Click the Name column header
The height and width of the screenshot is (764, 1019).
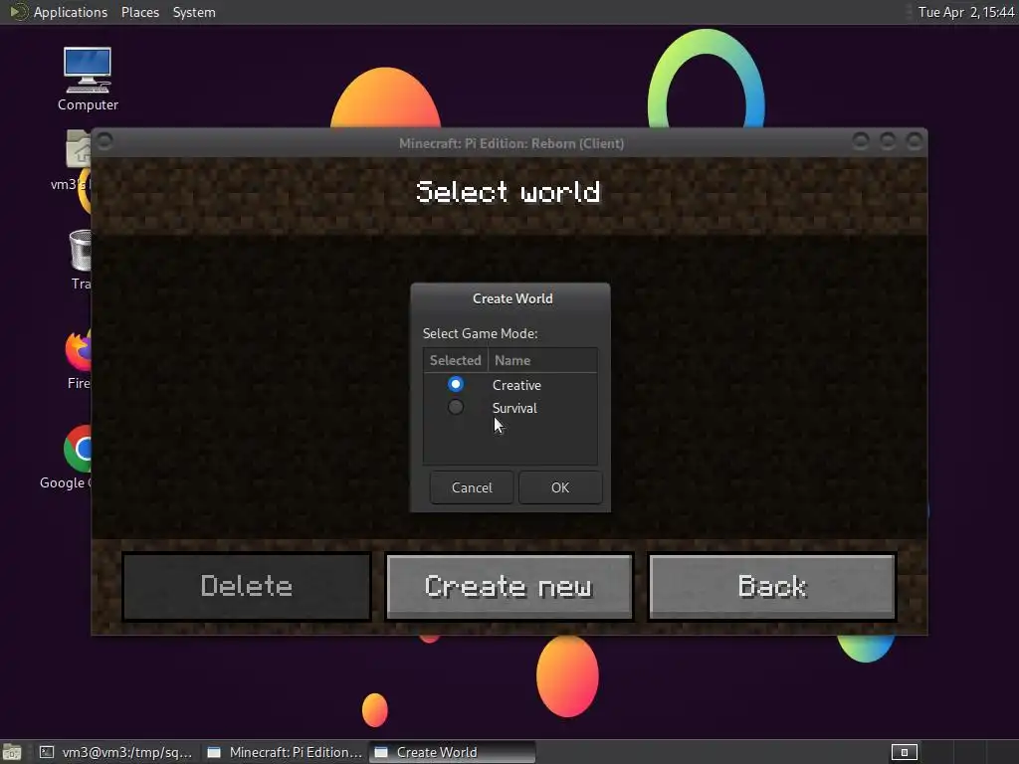coord(542,360)
